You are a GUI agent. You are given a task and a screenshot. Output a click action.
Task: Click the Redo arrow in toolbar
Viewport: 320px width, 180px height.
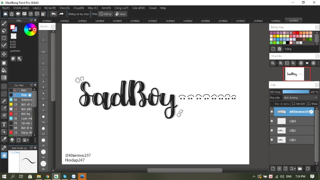pyautogui.click(x=61, y=14)
